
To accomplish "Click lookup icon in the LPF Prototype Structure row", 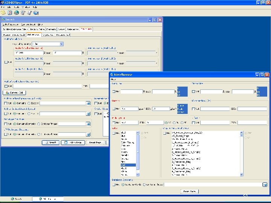I will [x=88, y=134].
